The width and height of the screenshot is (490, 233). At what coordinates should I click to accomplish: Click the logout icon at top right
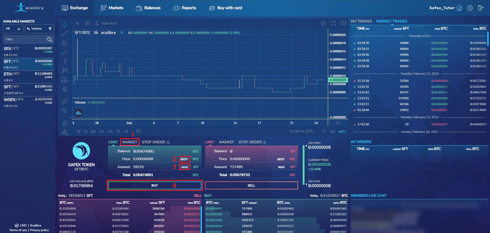480,8
